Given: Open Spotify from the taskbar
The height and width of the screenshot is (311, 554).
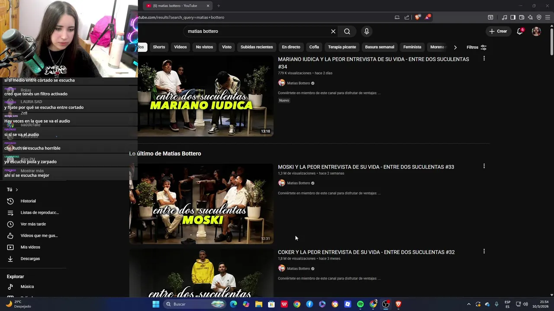Looking at the screenshot, I should 360,304.
